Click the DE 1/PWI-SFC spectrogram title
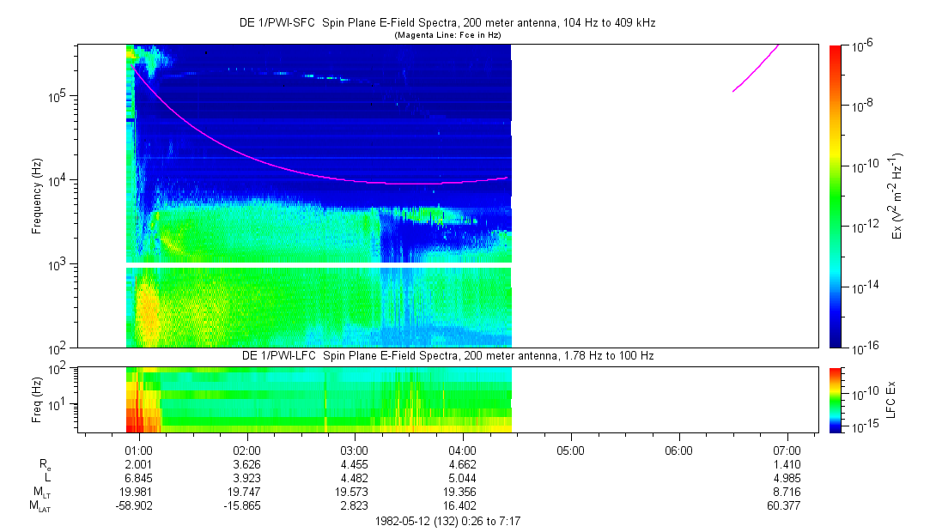 tap(447, 23)
